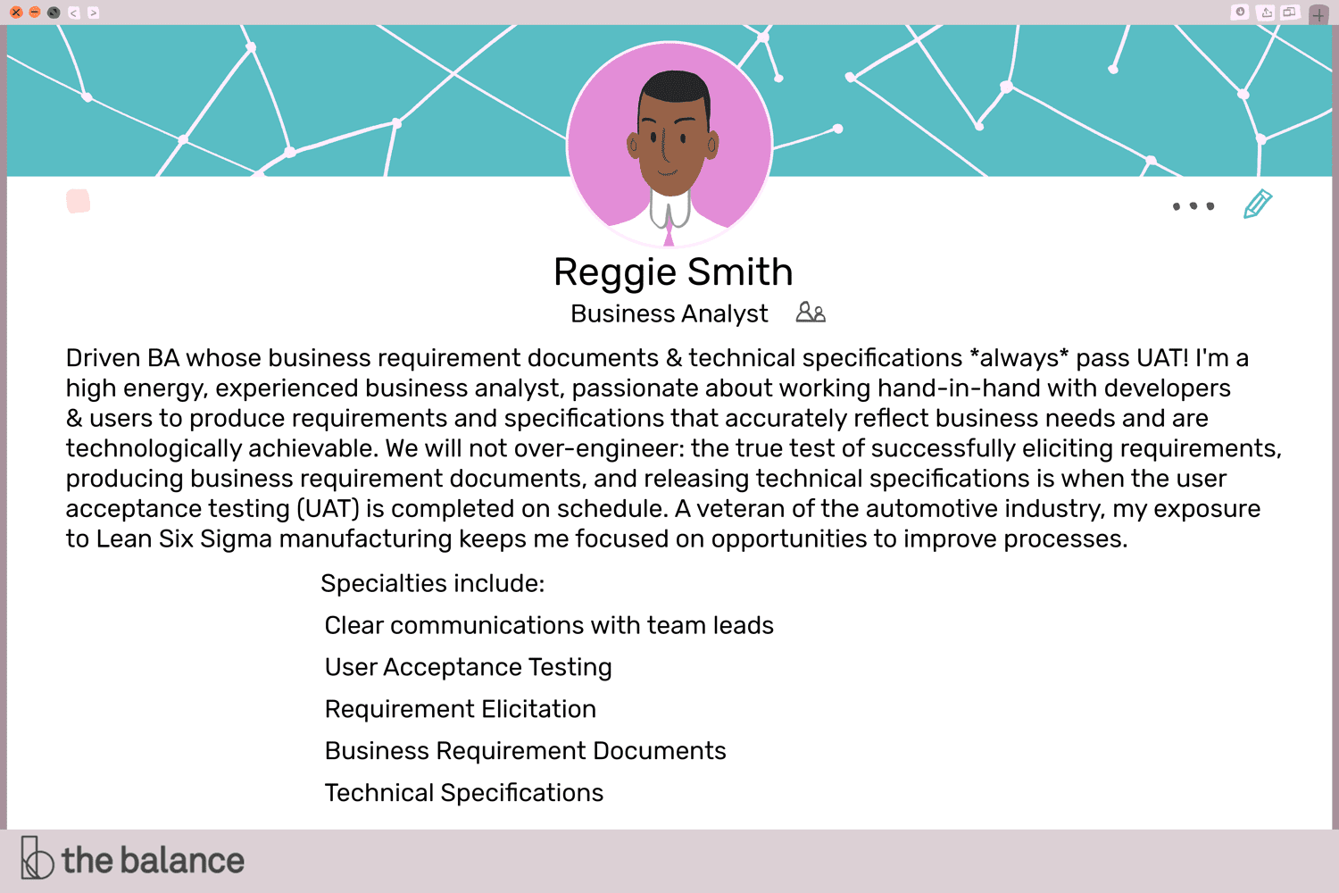Click the share upload icon in top bar
The width and height of the screenshot is (1339, 893).
(x=1266, y=13)
